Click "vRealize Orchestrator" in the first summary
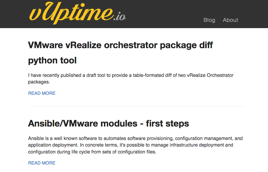The height and width of the screenshot is (172, 268). click(210, 75)
